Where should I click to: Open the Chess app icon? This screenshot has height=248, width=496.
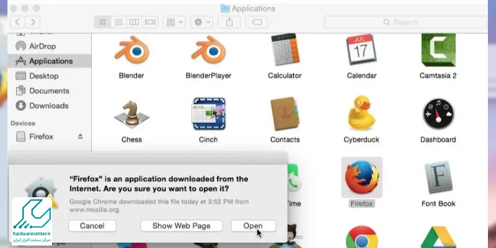tap(131, 115)
